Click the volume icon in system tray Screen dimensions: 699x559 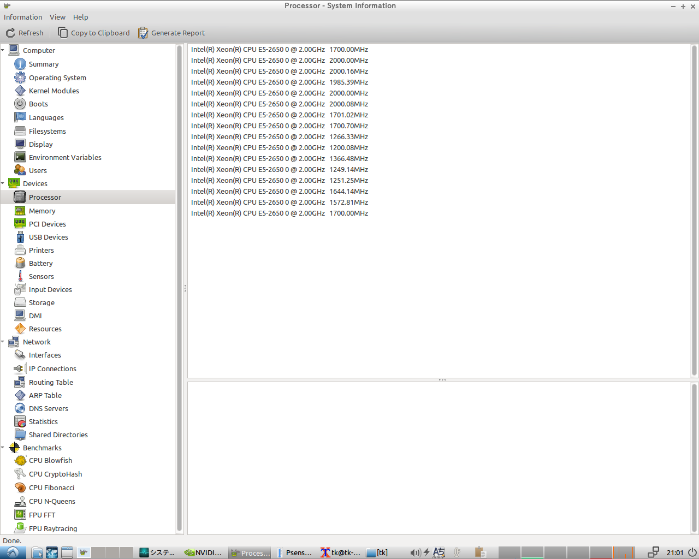tap(415, 552)
